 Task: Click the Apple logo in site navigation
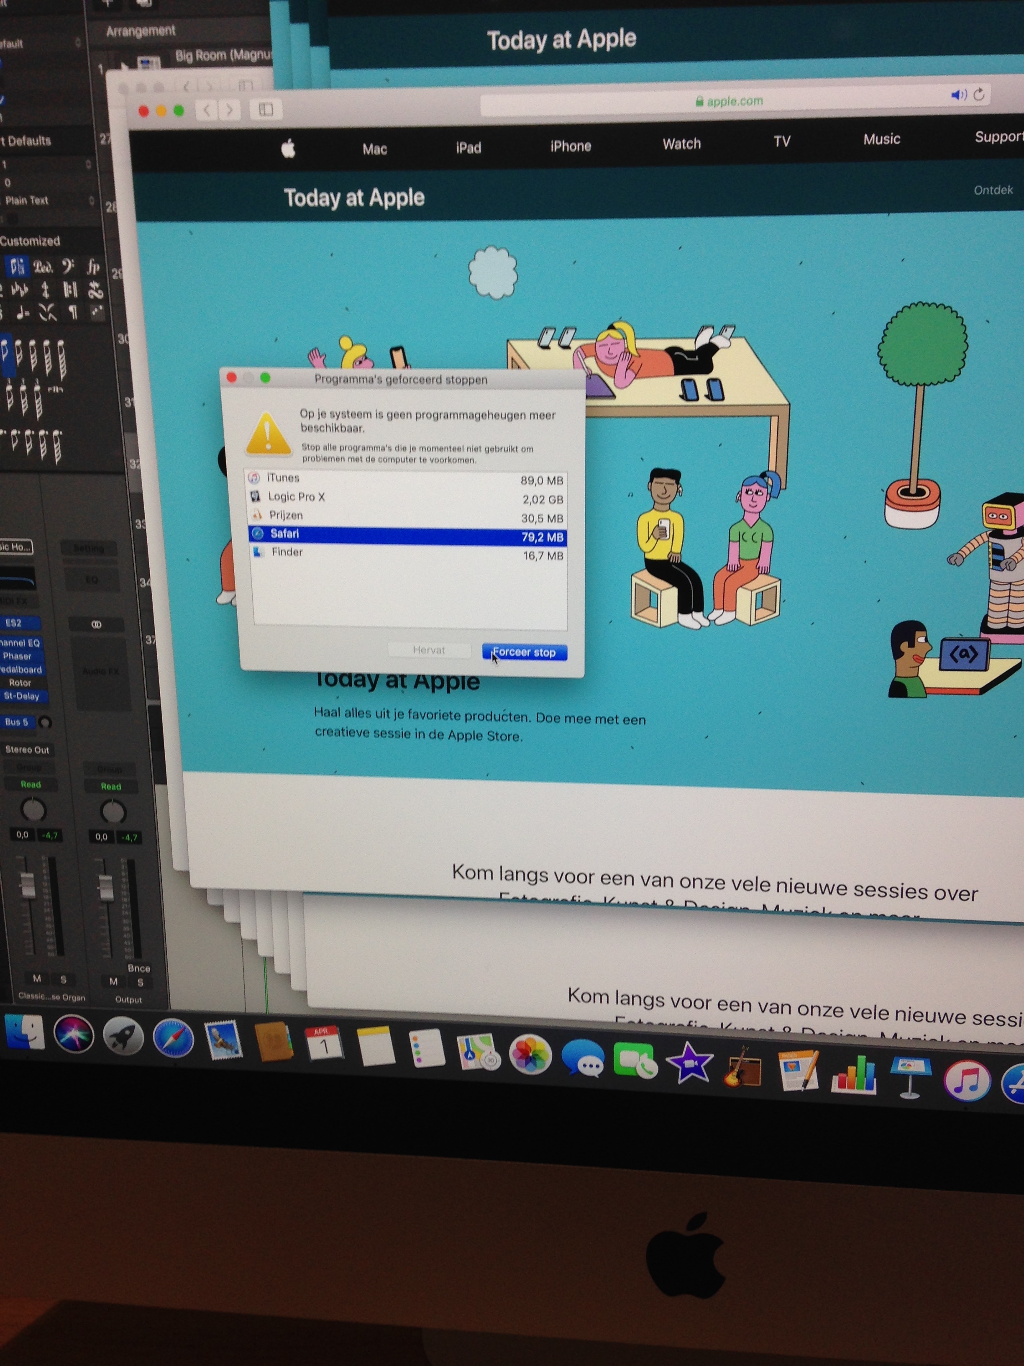[288, 149]
